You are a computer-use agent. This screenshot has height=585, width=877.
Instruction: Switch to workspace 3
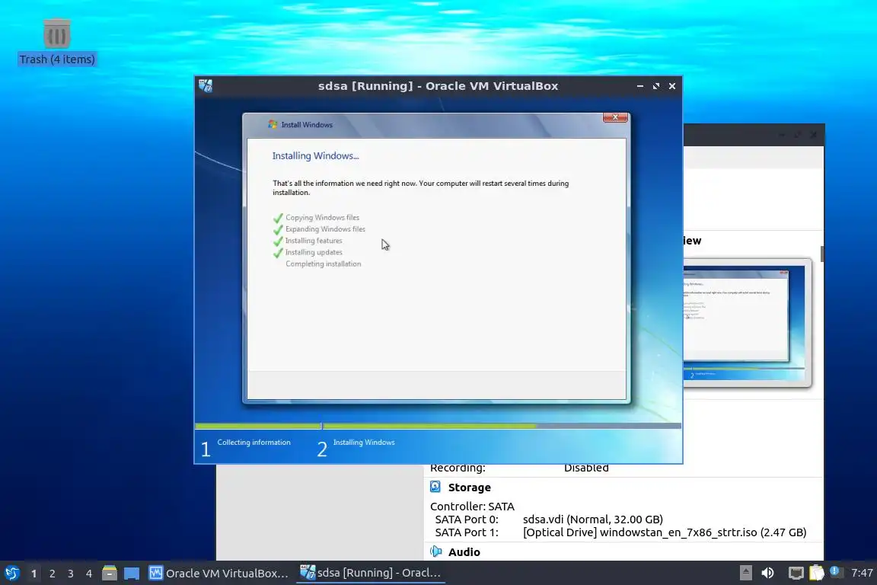coord(71,574)
